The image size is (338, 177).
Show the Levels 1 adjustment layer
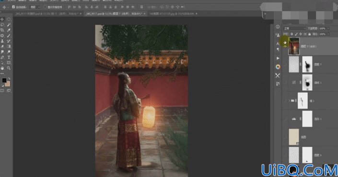(286, 119)
